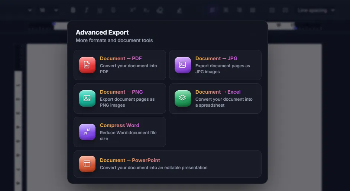Select the highlighter toolbar icon
The height and width of the screenshot is (191, 350).
pos(179,10)
